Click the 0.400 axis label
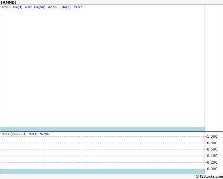The width and height of the screenshot is (223, 179). coord(212,156)
